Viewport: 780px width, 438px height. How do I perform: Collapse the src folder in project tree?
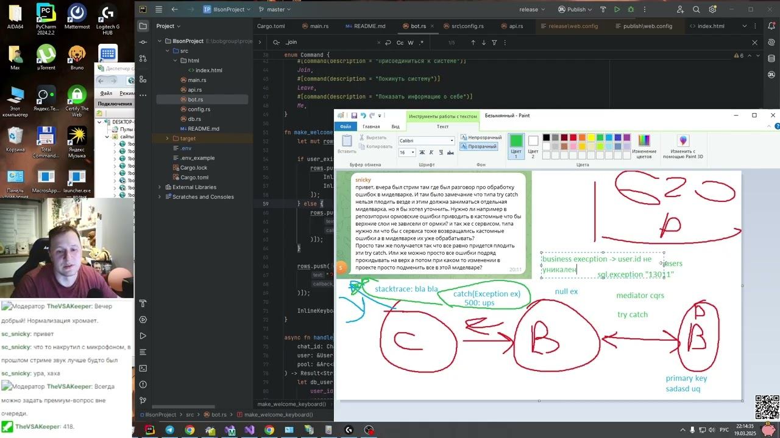168,51
